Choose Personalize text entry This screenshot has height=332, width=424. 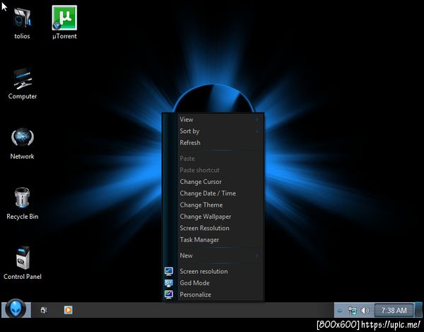click(x=195, y=294)
